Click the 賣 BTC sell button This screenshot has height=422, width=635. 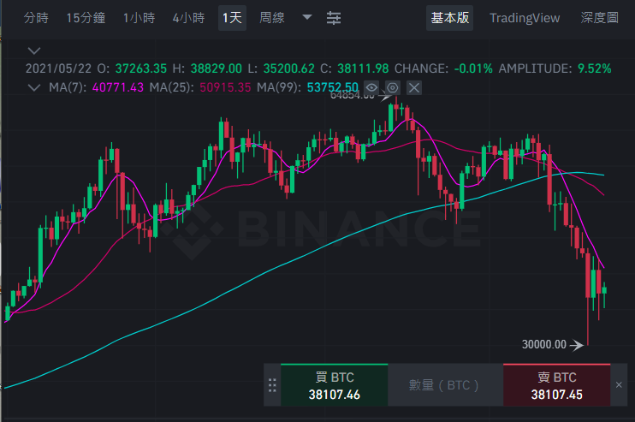(556, 385)
